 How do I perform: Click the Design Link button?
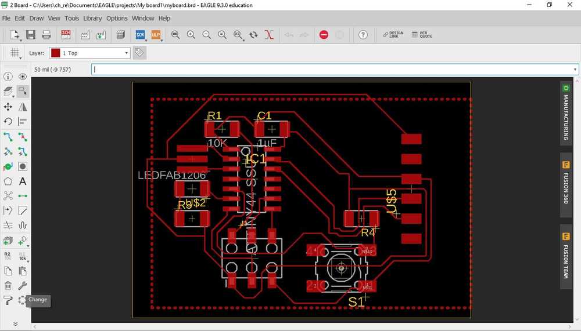coord(393,35)
